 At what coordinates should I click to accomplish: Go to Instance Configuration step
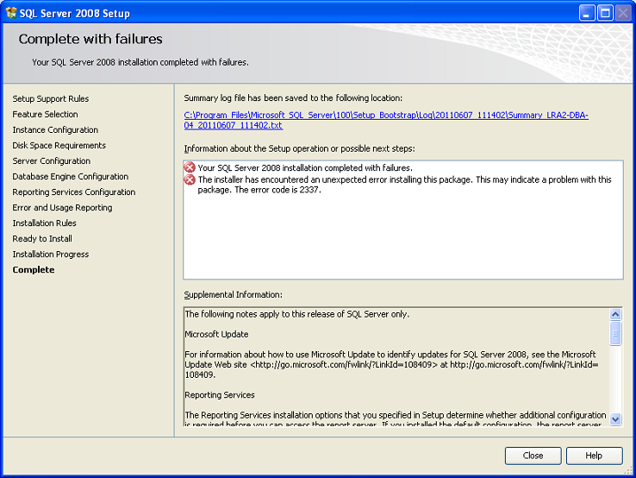tap(55, 130)
